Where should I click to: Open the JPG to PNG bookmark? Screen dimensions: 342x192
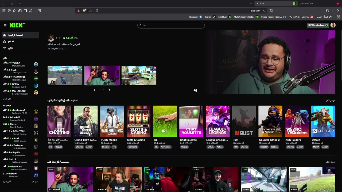pyautogui.click(x=301, y=17)
